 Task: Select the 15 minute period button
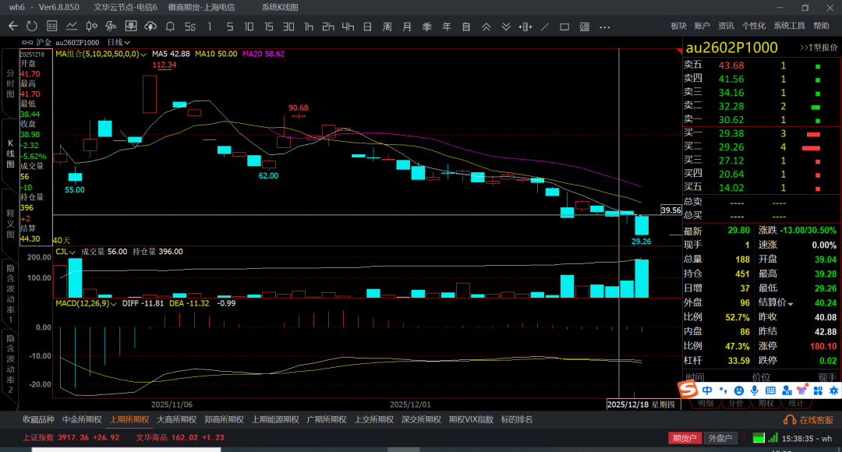coord(268,26)
